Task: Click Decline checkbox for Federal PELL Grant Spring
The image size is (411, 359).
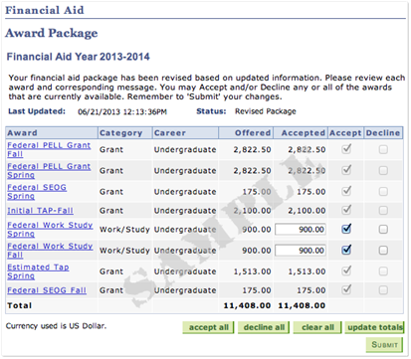Action: click(383, 170)
